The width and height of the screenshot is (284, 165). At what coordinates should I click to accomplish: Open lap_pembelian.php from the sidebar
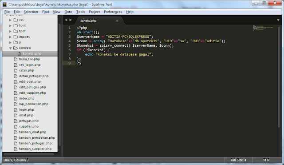click(x=34, y=104)
